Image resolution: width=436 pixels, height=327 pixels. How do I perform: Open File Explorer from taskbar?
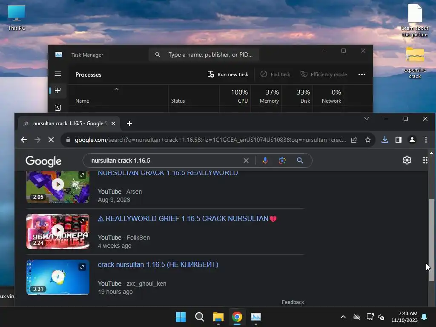click(218, 317)
